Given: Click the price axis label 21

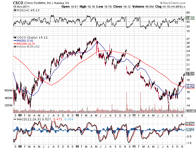Looking at the screenshot, I should click(x=188, y=65).
